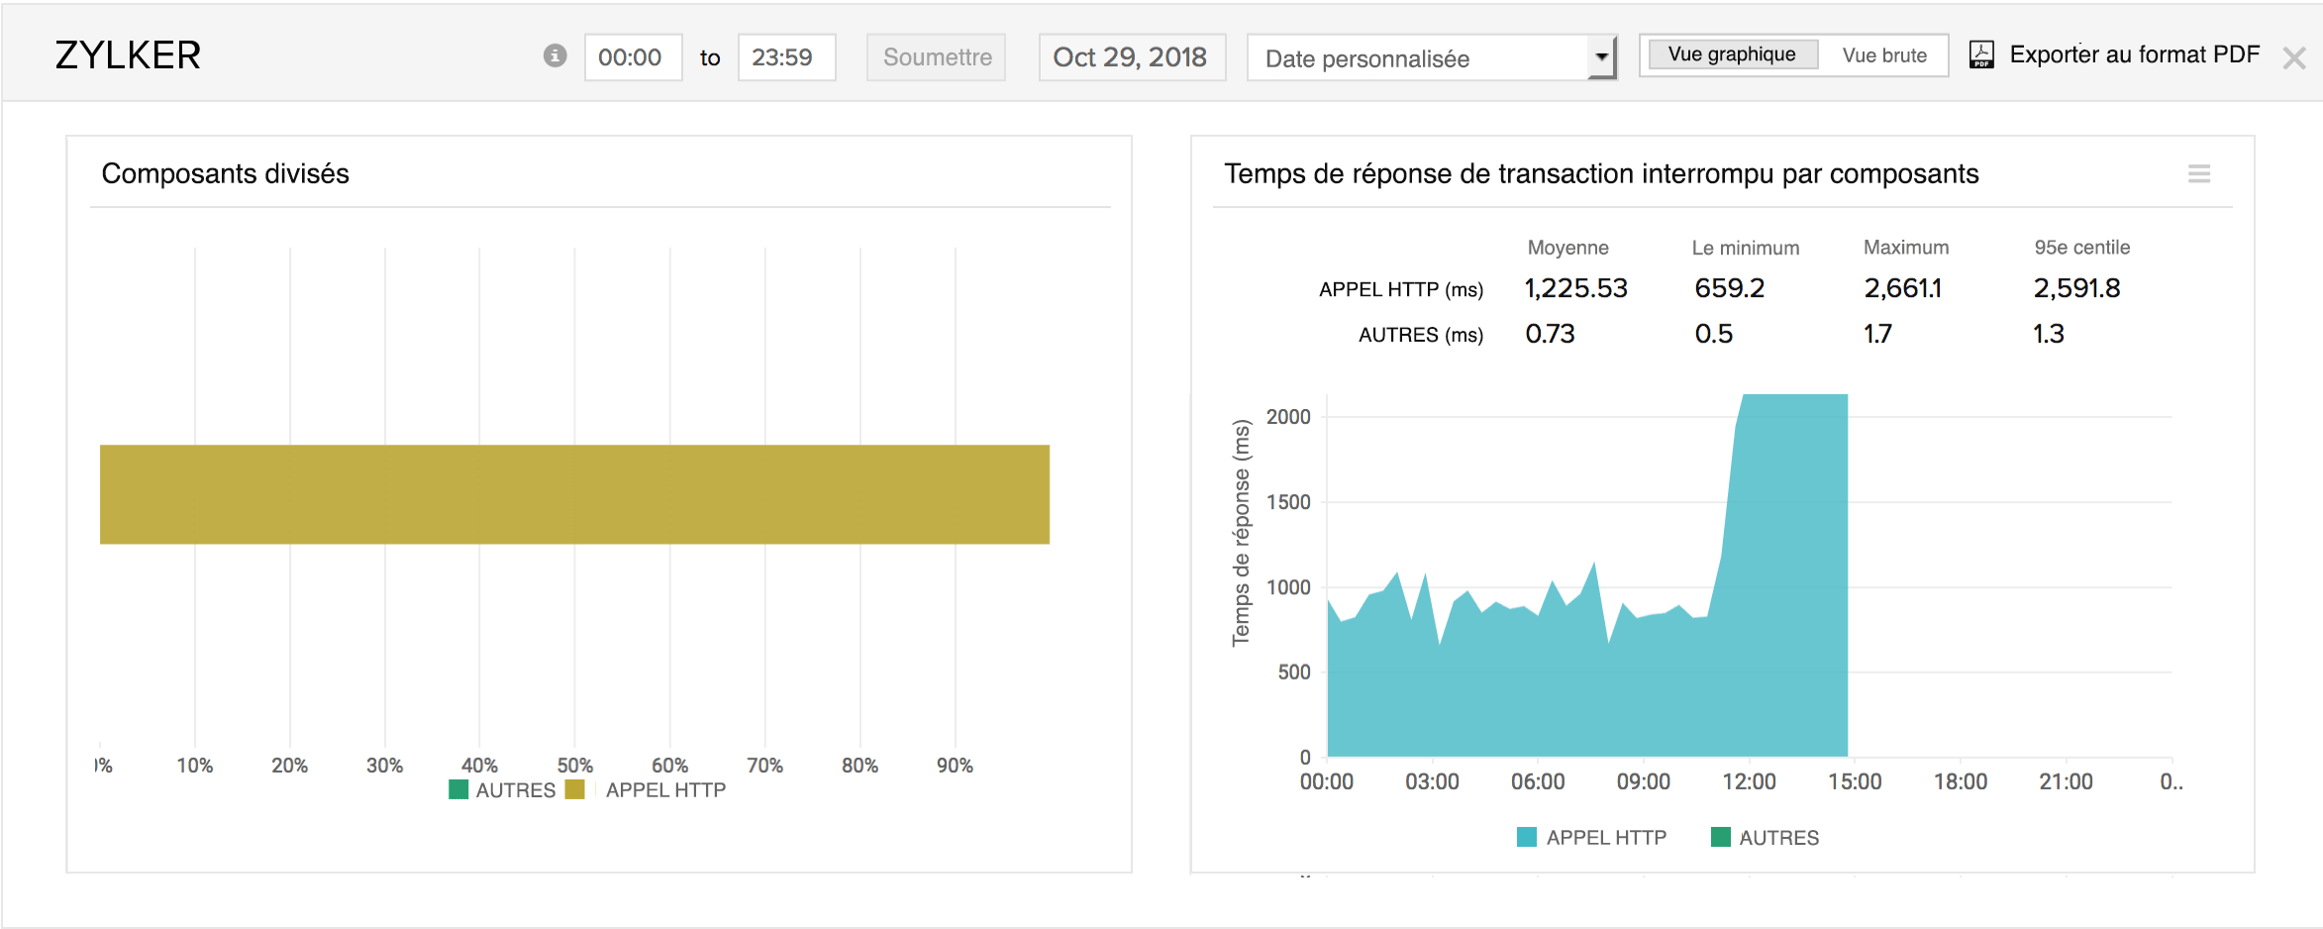Click the 00:00 start time field
This screenshot has width=2323, height=929.
coord(633,56)
